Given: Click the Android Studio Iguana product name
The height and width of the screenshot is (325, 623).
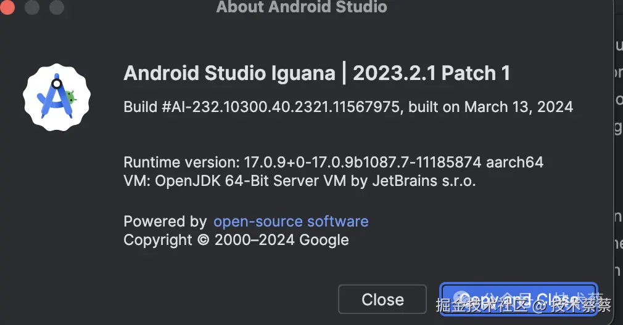Looking at the screenshot, I should click(229, 73).
